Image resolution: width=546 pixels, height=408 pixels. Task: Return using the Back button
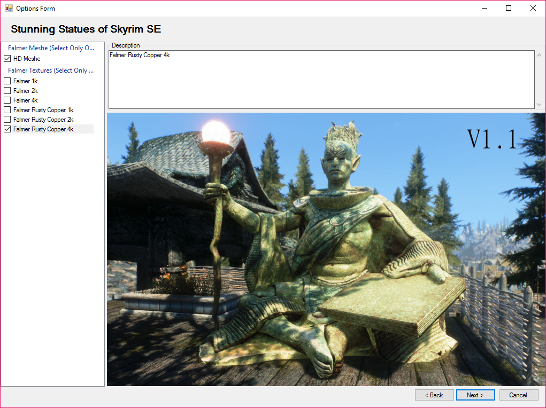tap(434, 395)
